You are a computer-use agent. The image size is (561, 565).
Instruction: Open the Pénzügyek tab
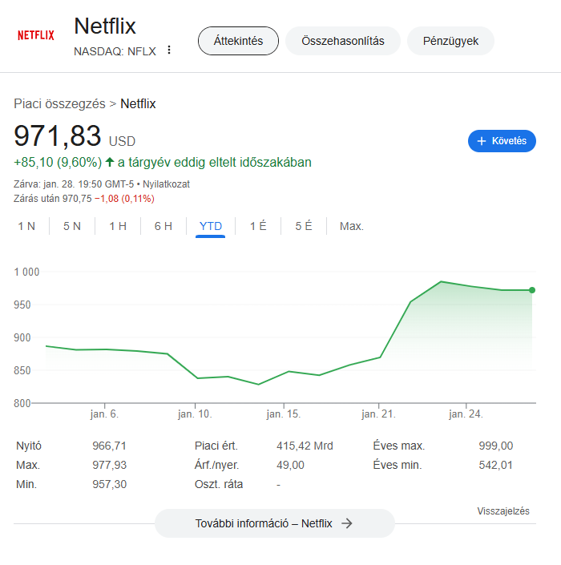[450, 41]
